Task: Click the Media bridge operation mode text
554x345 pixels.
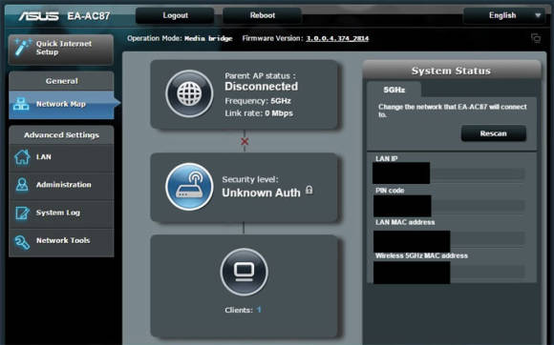Action: pos(208,38)
